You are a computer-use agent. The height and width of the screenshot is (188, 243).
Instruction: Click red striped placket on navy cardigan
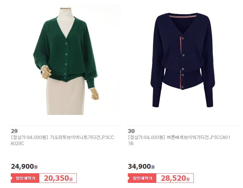pyautogui.click(x=181, y=62)
